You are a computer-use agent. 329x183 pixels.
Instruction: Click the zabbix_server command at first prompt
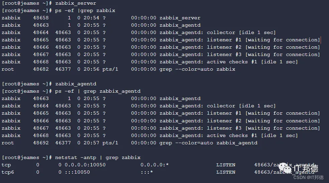76,3
